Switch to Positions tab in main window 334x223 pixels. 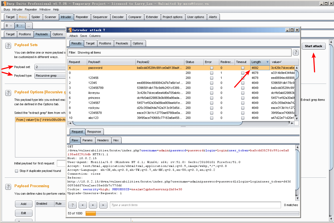pos(25,34)
